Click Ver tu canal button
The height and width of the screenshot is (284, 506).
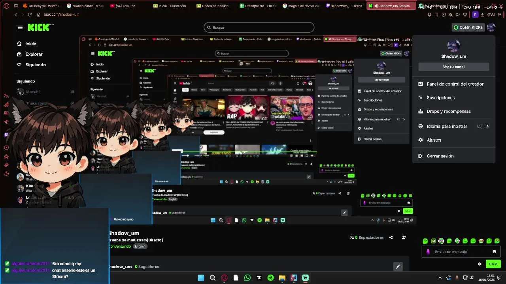coord(453,67)
